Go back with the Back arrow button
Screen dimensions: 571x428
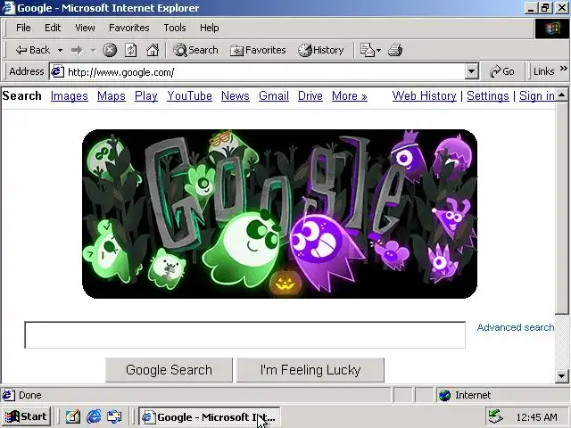32,50
